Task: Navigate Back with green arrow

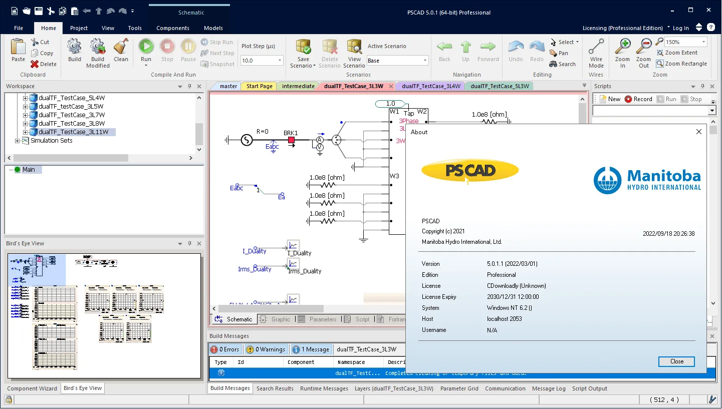Action: [x=444, y=47]
